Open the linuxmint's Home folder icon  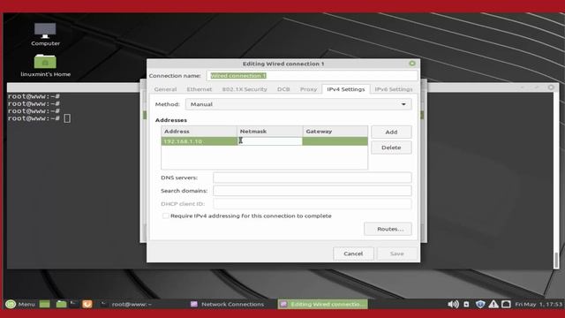click(45, 65)
